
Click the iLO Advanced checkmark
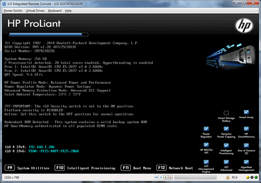[226, 162]
